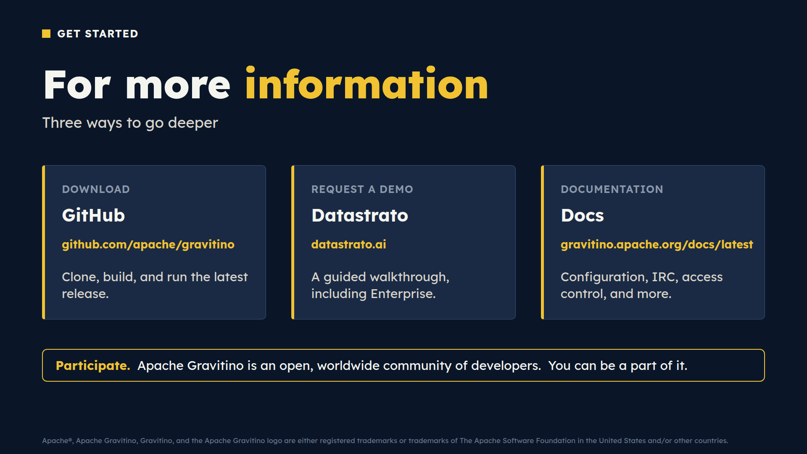
Task: Open the datastrato.ai link
Action: point(348,245)
